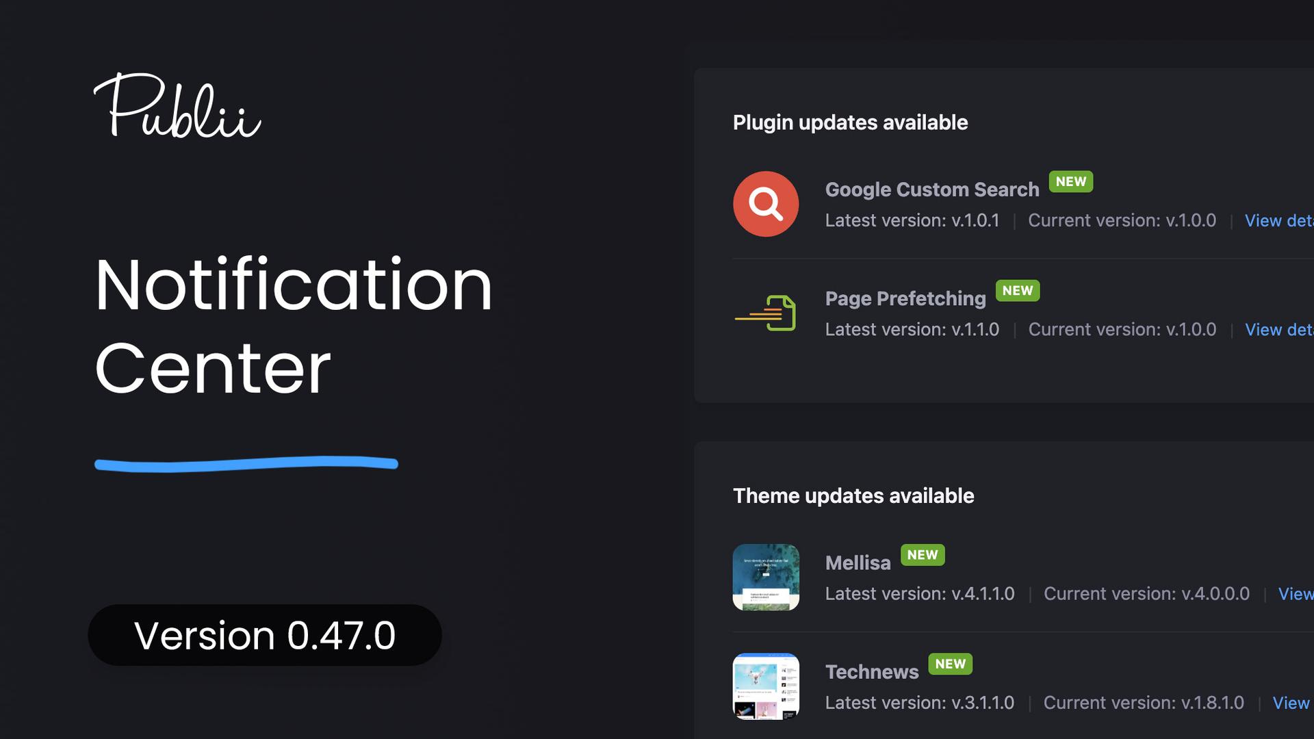Click the Version 0.47.0 pill badge

pos(265,635)
